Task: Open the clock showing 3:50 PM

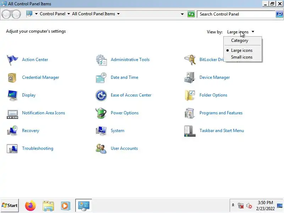Action: click(x=265, y=206)
